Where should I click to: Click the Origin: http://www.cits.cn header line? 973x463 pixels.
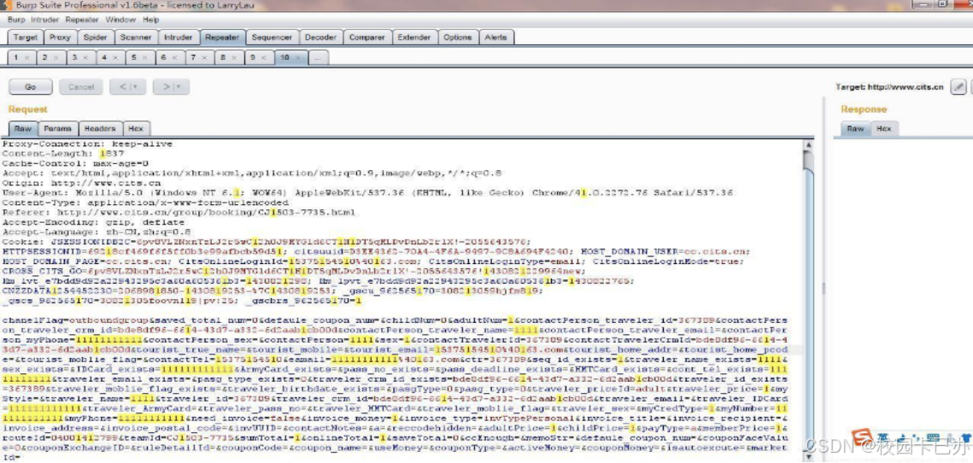pyautogui.click(x=81, y=183)
